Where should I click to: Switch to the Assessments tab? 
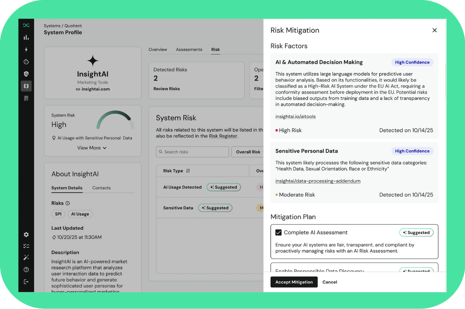(189, 50)
